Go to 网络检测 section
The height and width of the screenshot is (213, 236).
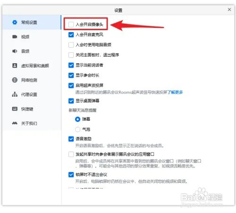tap(32, 80)
